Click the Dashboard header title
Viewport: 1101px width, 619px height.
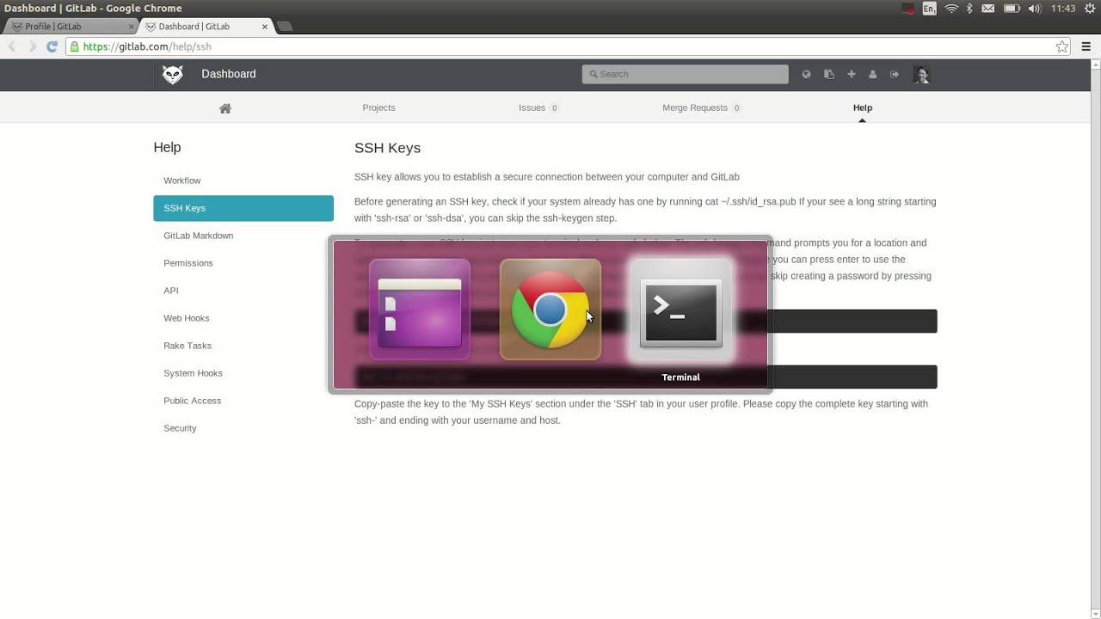pos(229,74)
